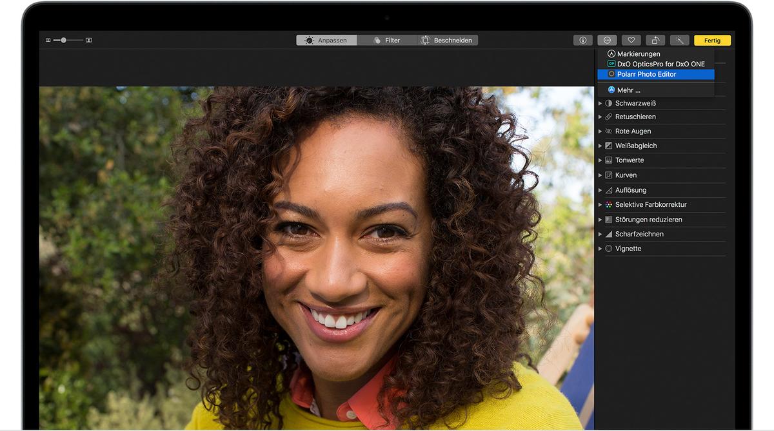Click the extensions ellipsis button

pos(607,40)
